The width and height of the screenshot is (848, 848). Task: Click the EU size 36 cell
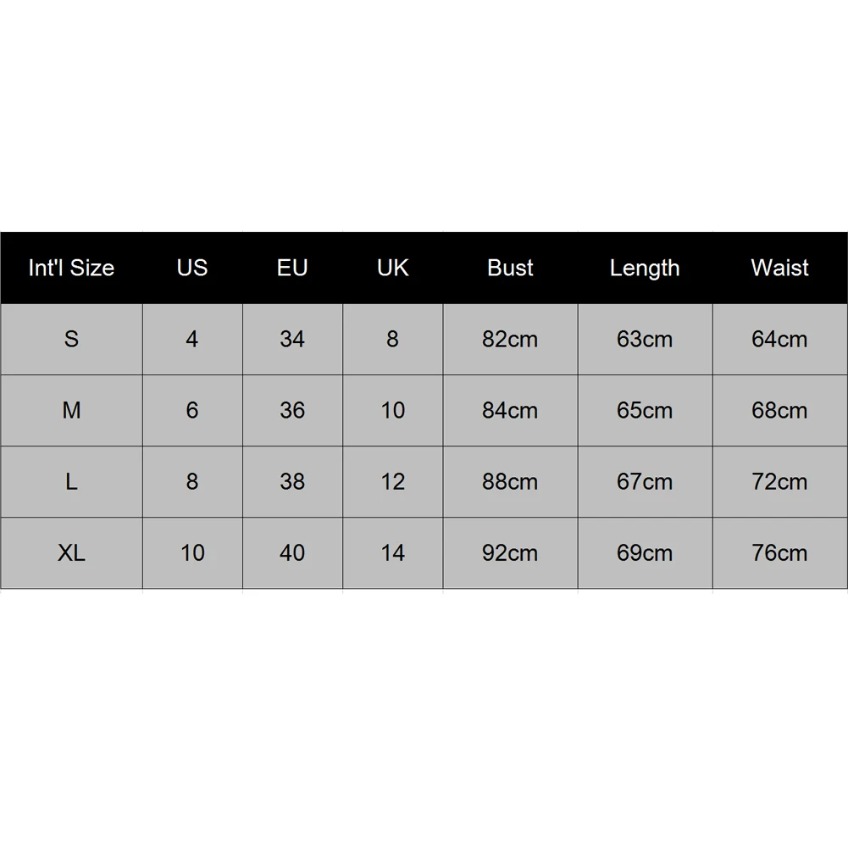pyautogui.click(x=292, y=410)
